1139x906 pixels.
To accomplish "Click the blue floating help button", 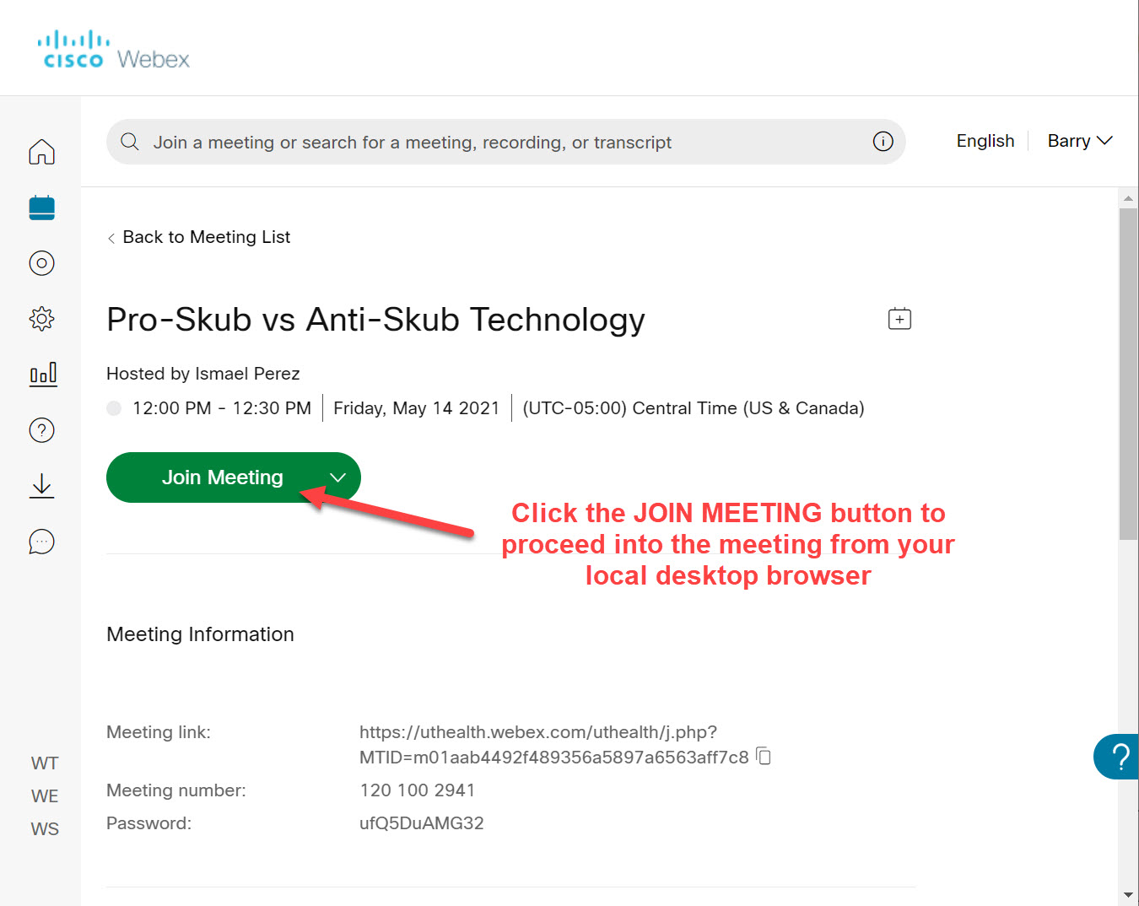I will 1117,757.
